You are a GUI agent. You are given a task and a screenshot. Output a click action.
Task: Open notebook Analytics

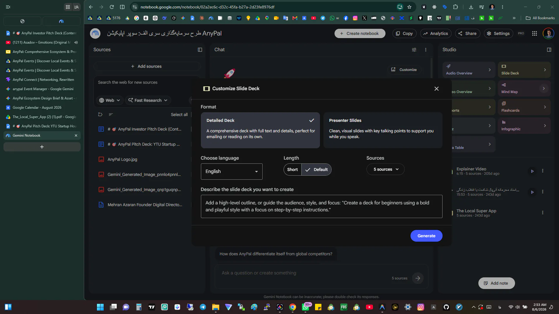coord(436,33)
